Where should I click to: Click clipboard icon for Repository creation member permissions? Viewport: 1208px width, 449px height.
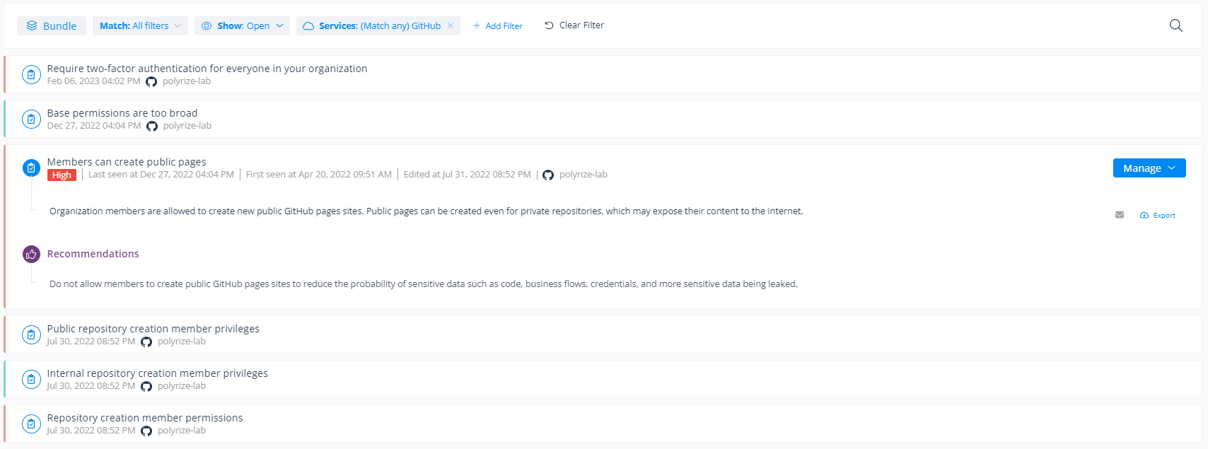(x=31, y=424)
